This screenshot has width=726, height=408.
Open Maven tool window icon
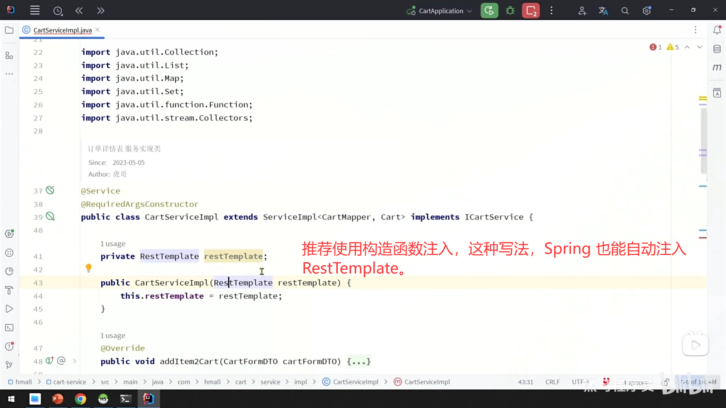click(x=717, y=67)
